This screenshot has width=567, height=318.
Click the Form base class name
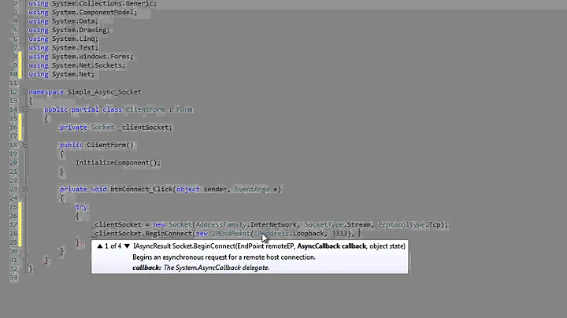coord(184,109)
